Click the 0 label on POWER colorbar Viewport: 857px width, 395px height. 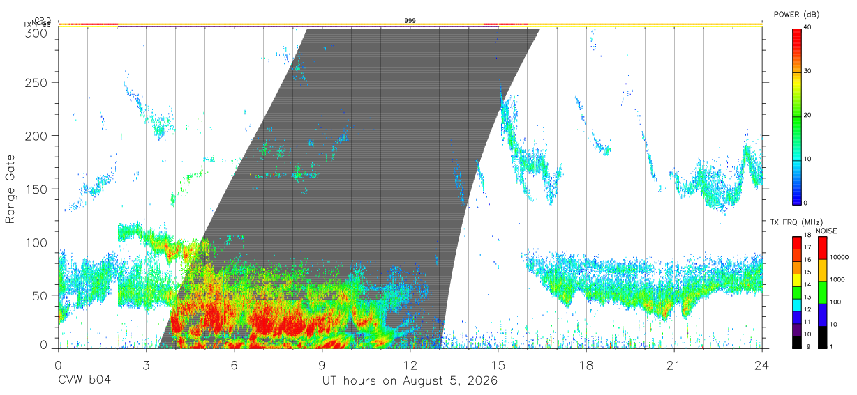[x=805, y=203]
